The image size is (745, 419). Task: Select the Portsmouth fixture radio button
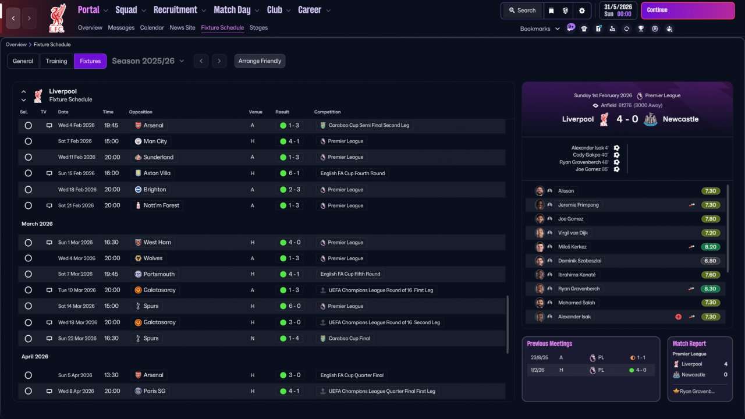point(28,274)
